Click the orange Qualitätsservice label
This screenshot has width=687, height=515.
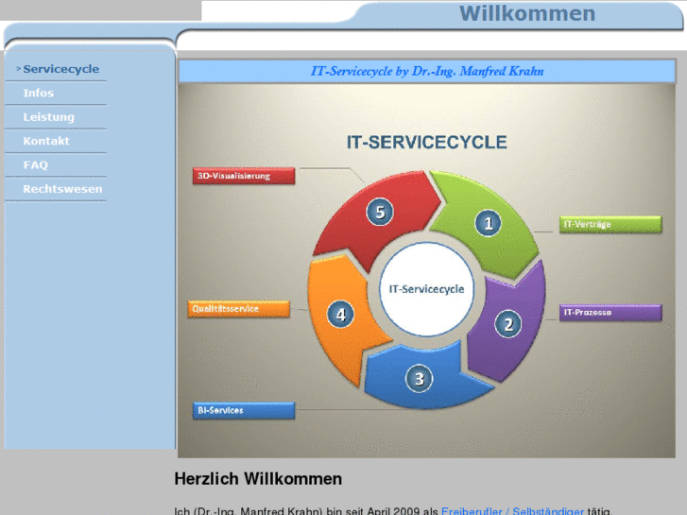(x=239, y=309)
